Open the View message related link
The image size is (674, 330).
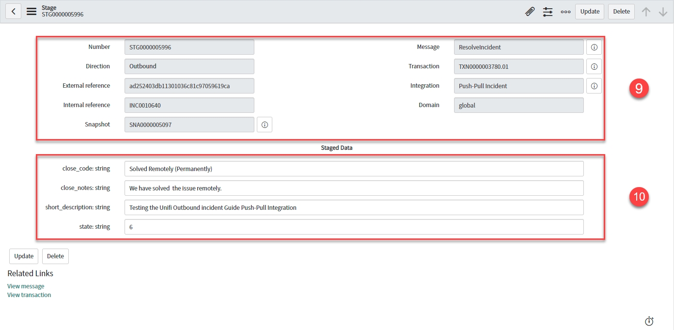click(x=26, y=286)
